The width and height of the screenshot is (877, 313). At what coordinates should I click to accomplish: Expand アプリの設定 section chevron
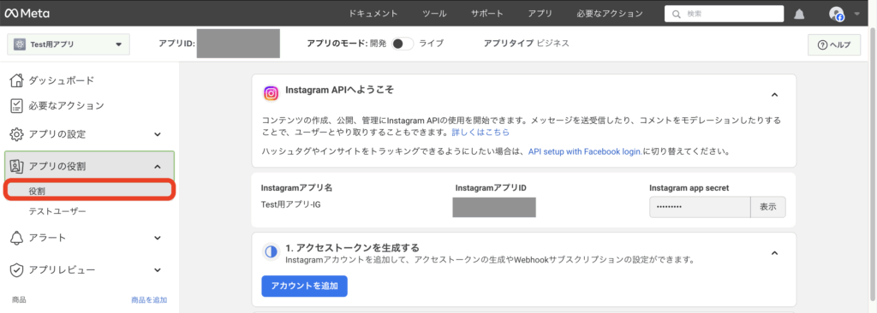point(158,134)
